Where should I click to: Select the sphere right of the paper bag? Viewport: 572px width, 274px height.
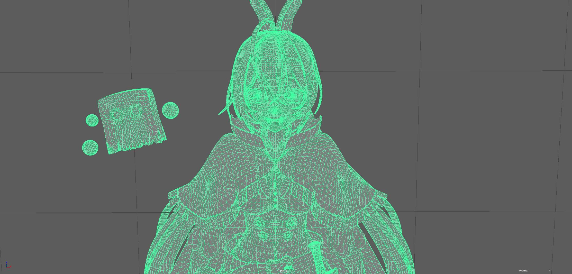pos(170,111)
